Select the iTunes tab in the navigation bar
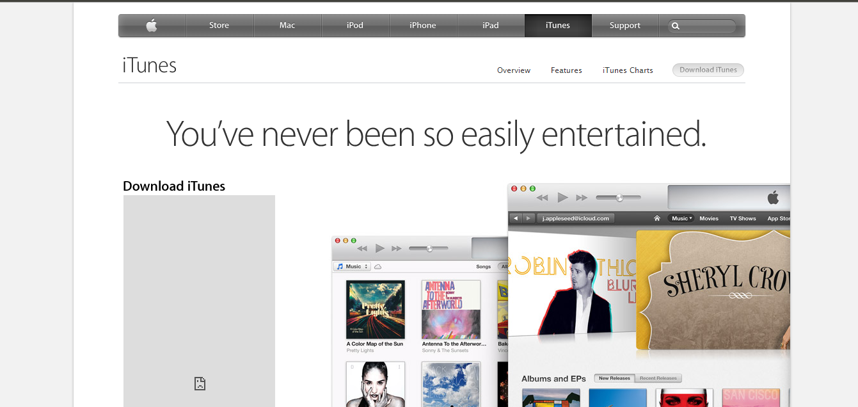 coord(558,26)
